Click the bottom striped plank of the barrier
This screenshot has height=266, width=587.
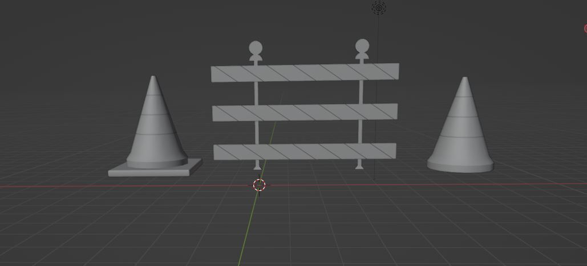[x=305, y=151]
